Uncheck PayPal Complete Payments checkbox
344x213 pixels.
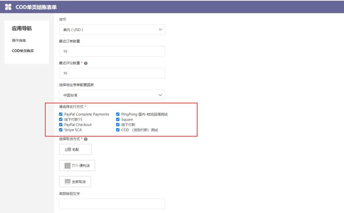(61, 114)
